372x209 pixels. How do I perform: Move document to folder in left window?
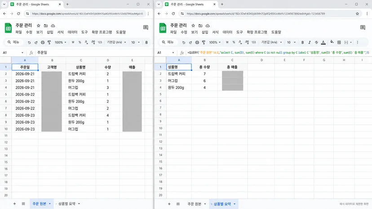tap(46, 26)
